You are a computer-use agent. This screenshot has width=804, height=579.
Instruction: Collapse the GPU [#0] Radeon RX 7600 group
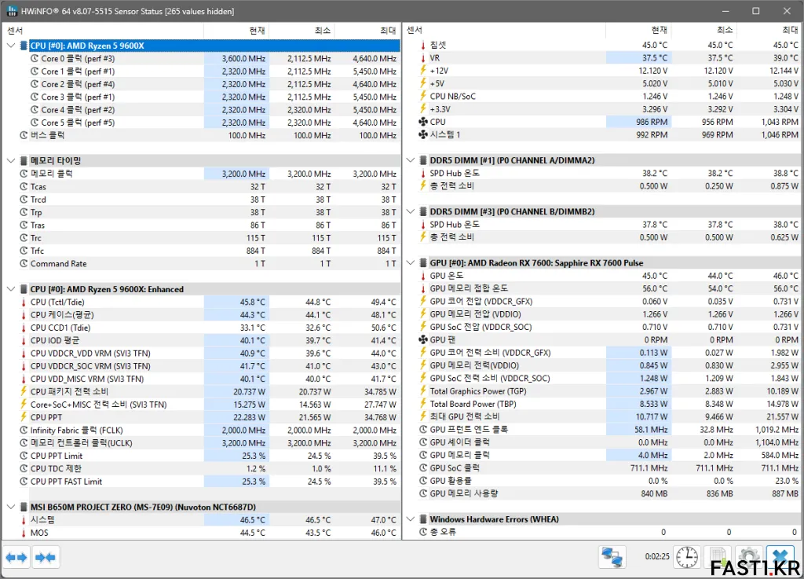point(410,262)
